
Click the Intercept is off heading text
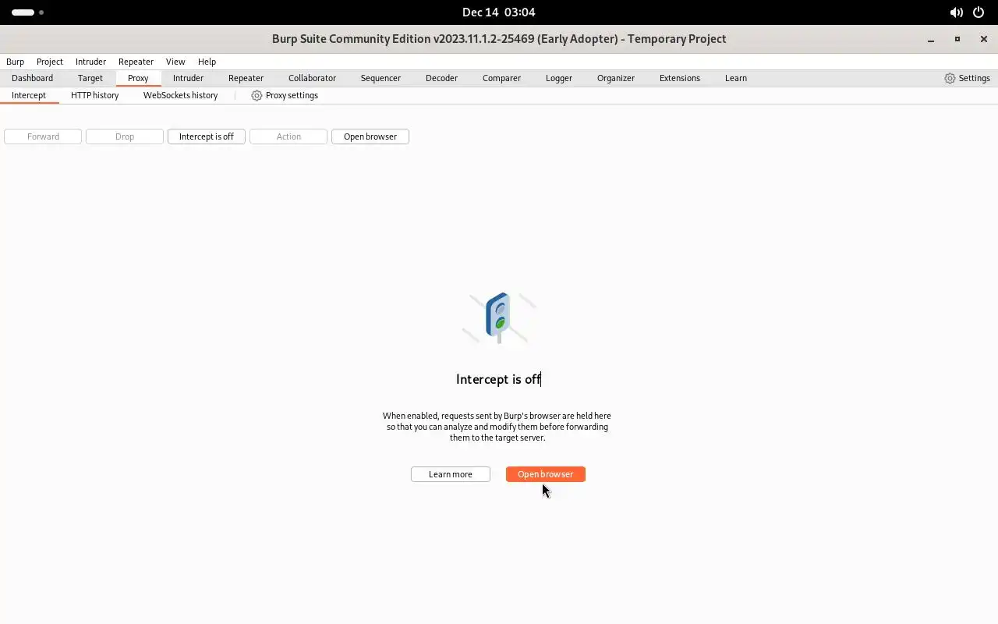click(498, 379)
